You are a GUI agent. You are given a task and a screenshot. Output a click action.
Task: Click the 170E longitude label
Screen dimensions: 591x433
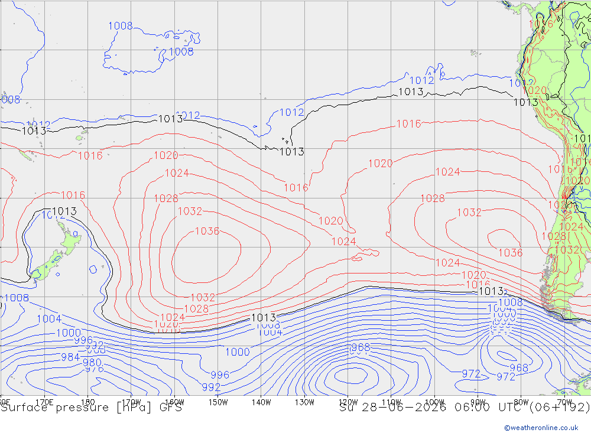[44, 402]
